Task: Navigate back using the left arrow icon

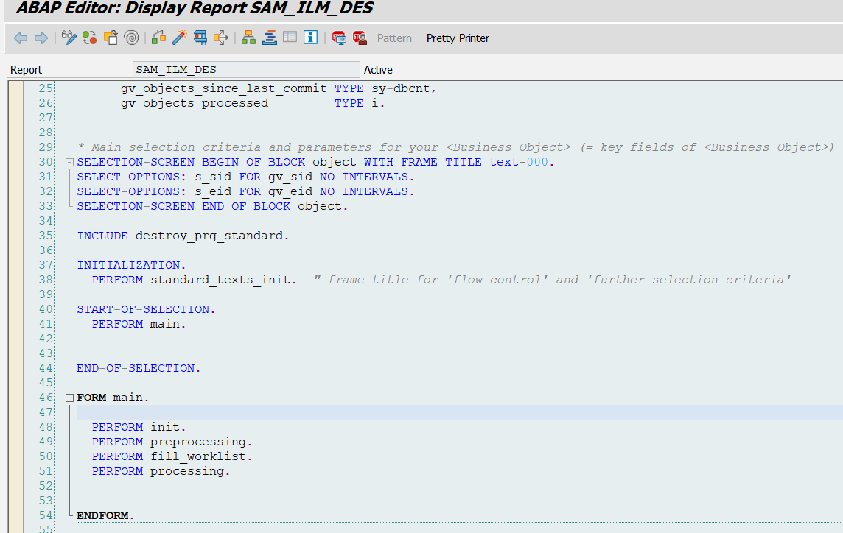Action: pos(20,38)
